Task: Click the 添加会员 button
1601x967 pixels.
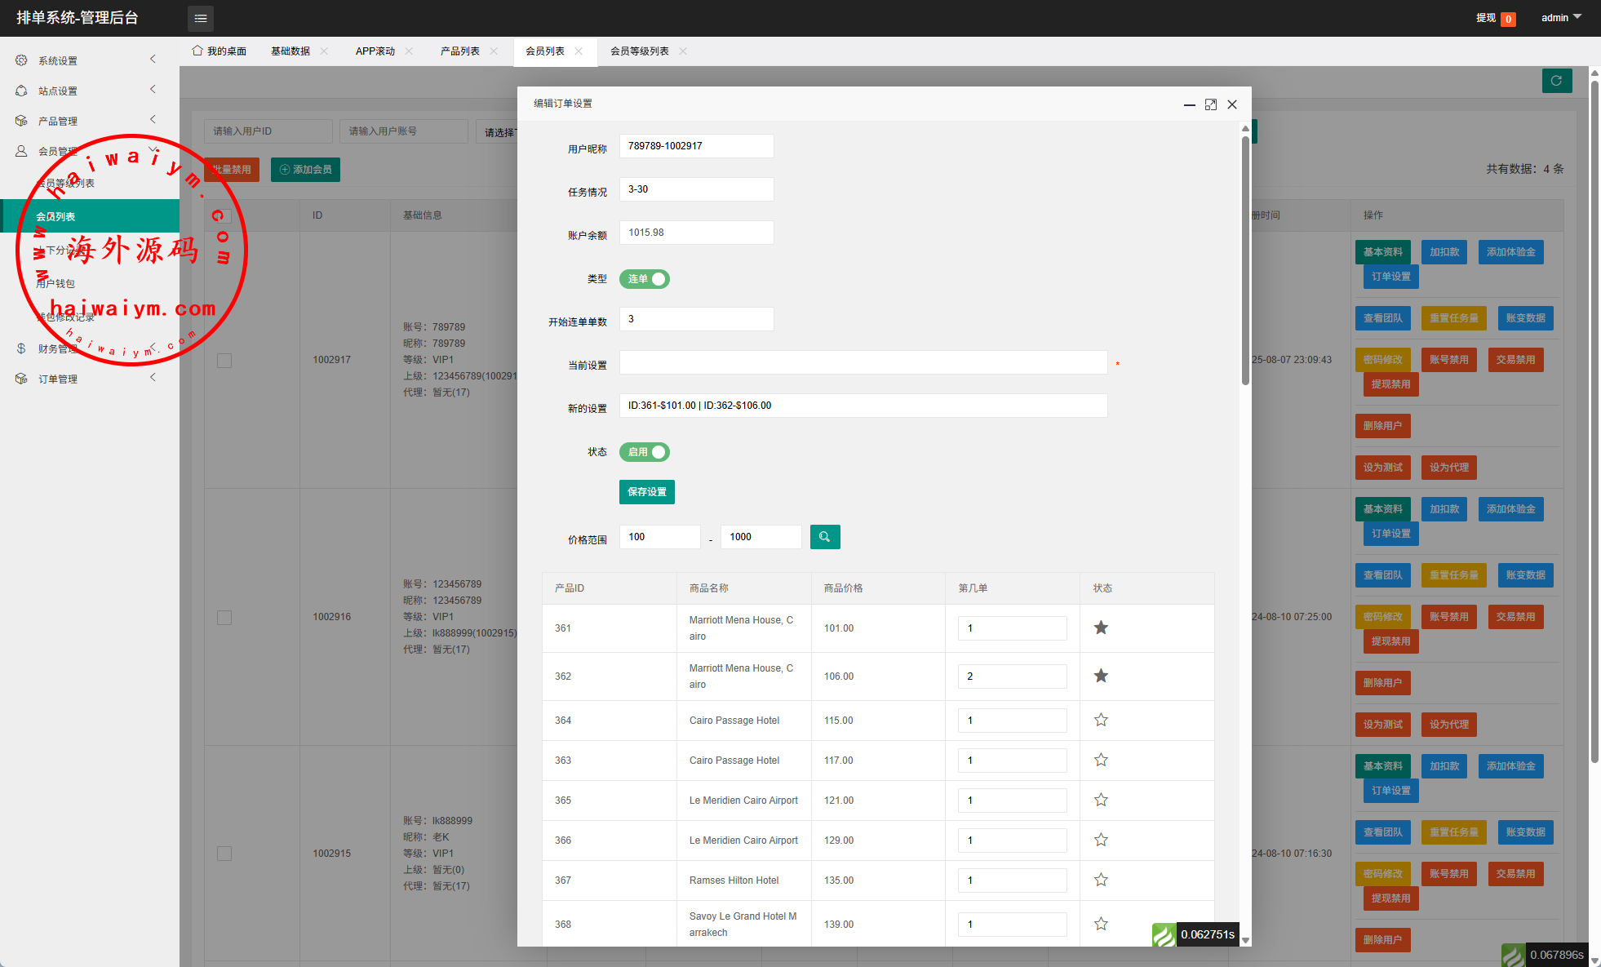Action: (305, 170)
